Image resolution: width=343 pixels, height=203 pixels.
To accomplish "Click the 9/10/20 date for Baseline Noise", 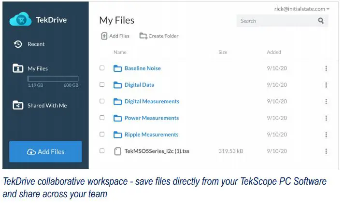I will coord(277,68).
